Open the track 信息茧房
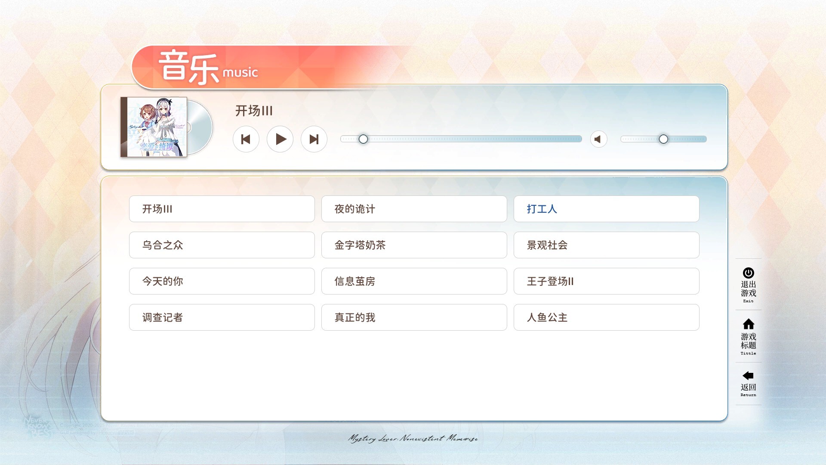The image size is (826, 465). point(413,281)
